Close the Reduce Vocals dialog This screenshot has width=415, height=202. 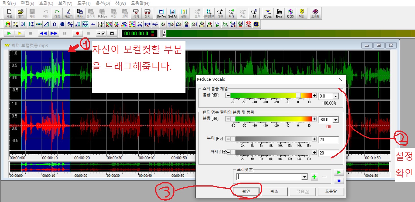click(x=340, y=79)
